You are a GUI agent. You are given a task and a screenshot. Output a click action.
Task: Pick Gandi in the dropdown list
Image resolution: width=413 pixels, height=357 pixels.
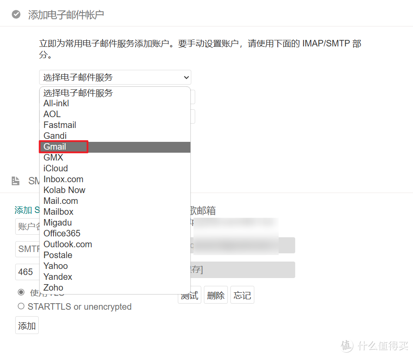(115, 136)
